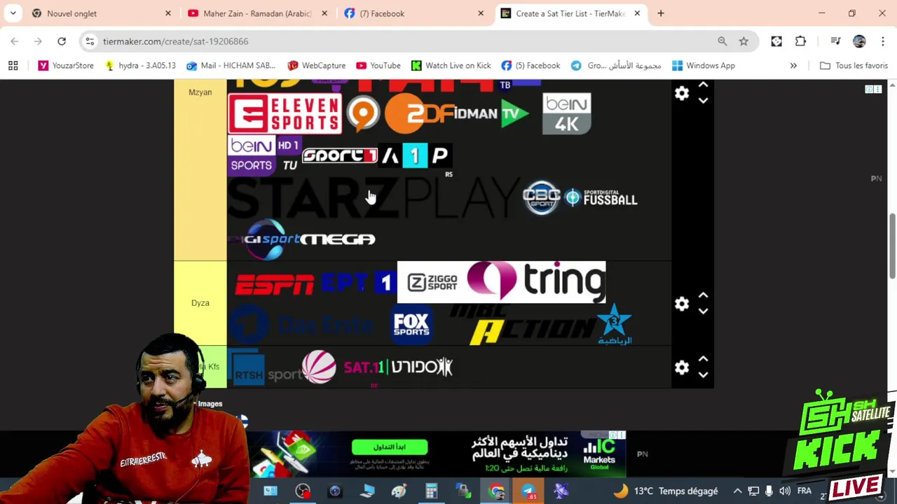Open Telegram from the taskbar
Image resolution: width=897 pixels, height=504 pixels.
tap(528, 491)
